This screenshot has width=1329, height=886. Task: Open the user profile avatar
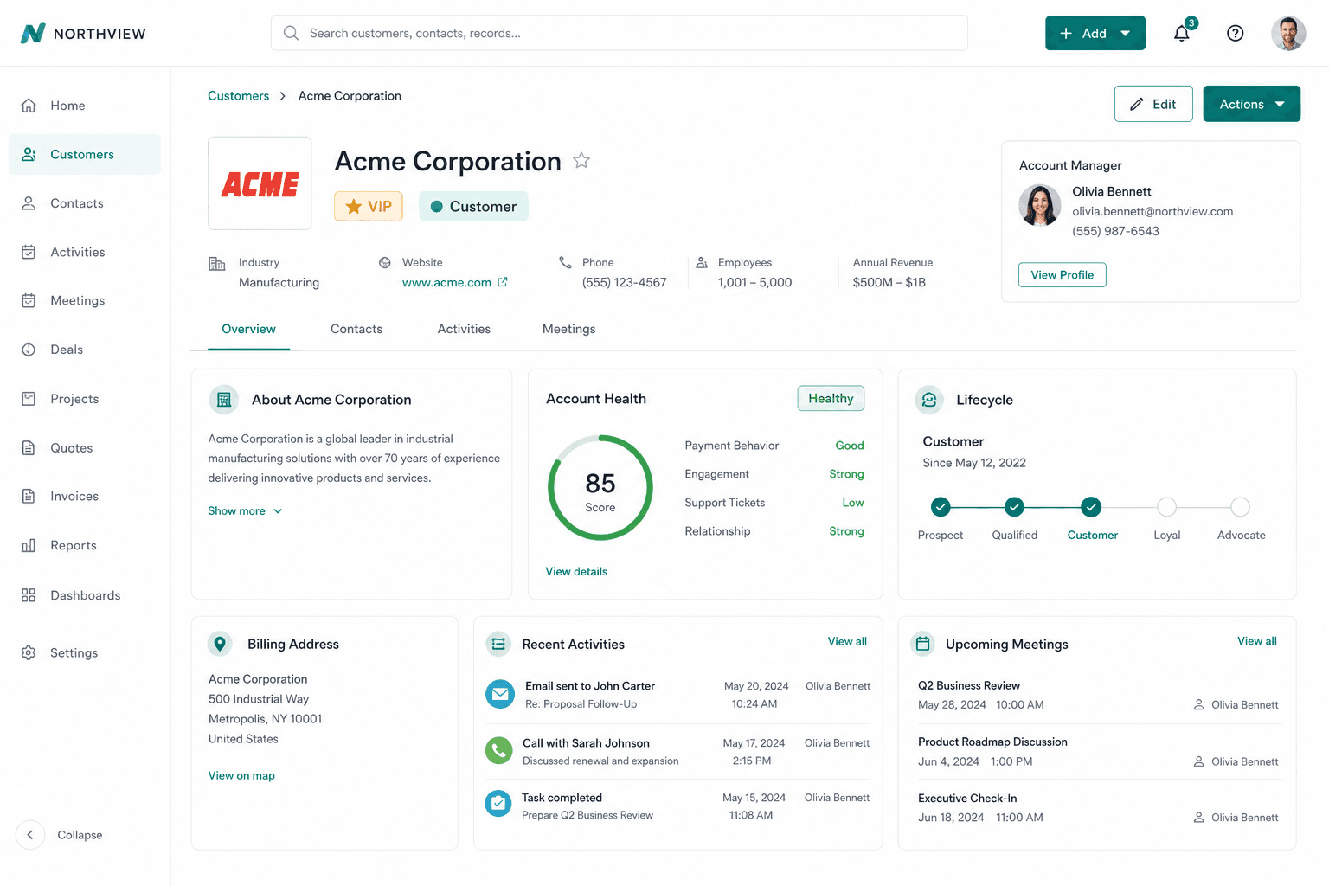(x=1288, y=33)
